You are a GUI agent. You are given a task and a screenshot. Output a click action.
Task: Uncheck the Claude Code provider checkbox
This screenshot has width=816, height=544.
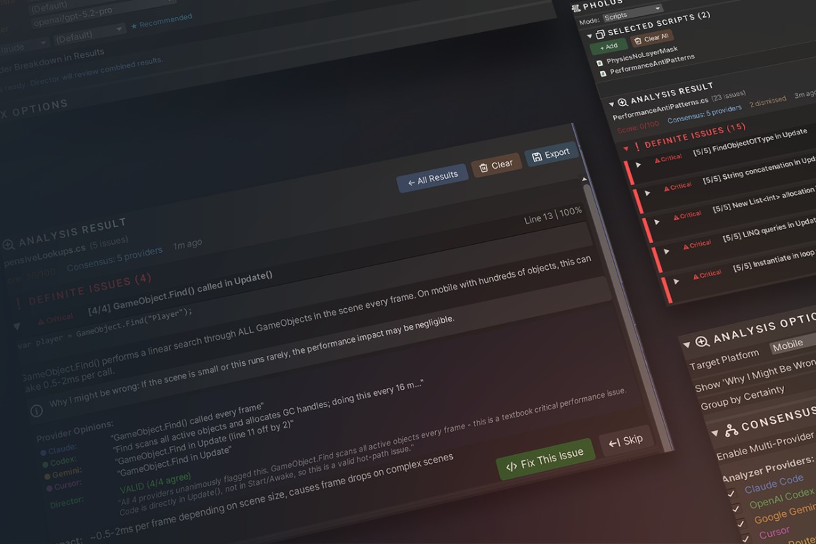pyautogui.click(x=731, y=493)
